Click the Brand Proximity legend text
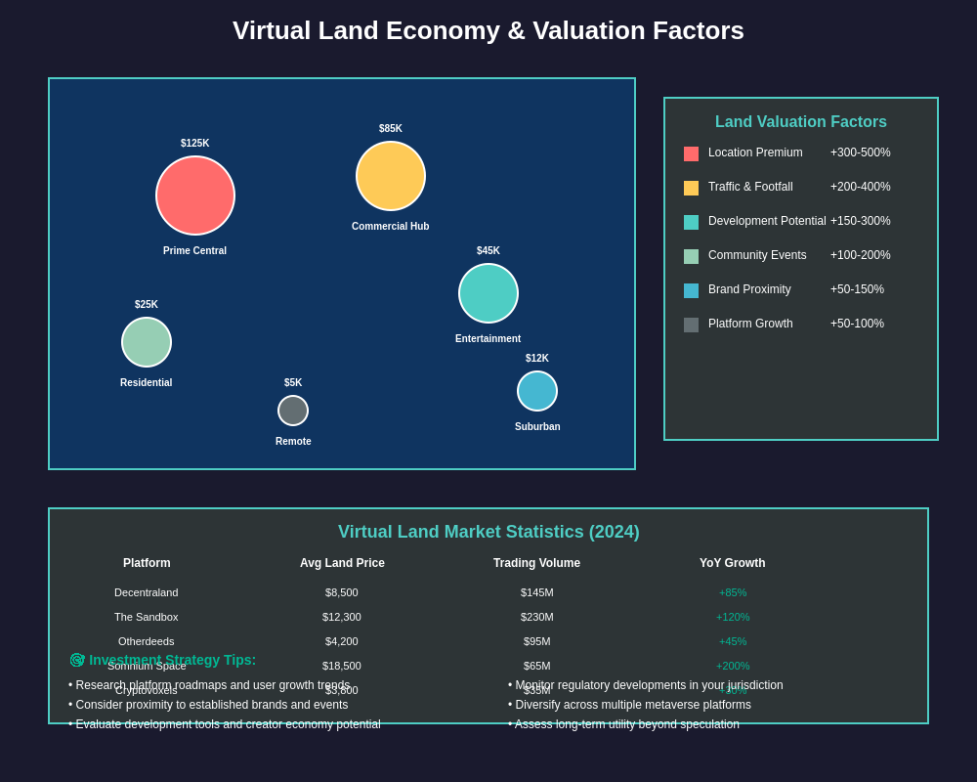This screenshot has height=782, width=977. (x=749, y=289)
